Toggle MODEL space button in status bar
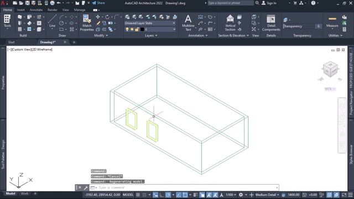The height and width of the screenshot is (199, 354). 128,195
